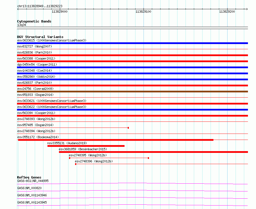The height and width of the screenshot is (209, 256).
Task: Click the esv3633622 variant label
Action: 52,107
